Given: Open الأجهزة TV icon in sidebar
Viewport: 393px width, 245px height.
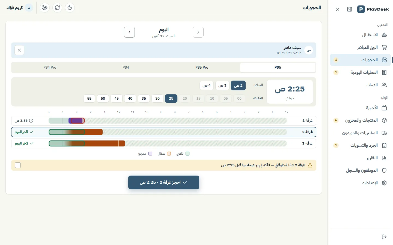Looking at the screenshot, I should pyautogui.click(x=384, y=108).
